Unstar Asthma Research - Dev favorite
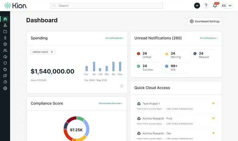Viewport: 238px width, 141px height. coord(213,133)
